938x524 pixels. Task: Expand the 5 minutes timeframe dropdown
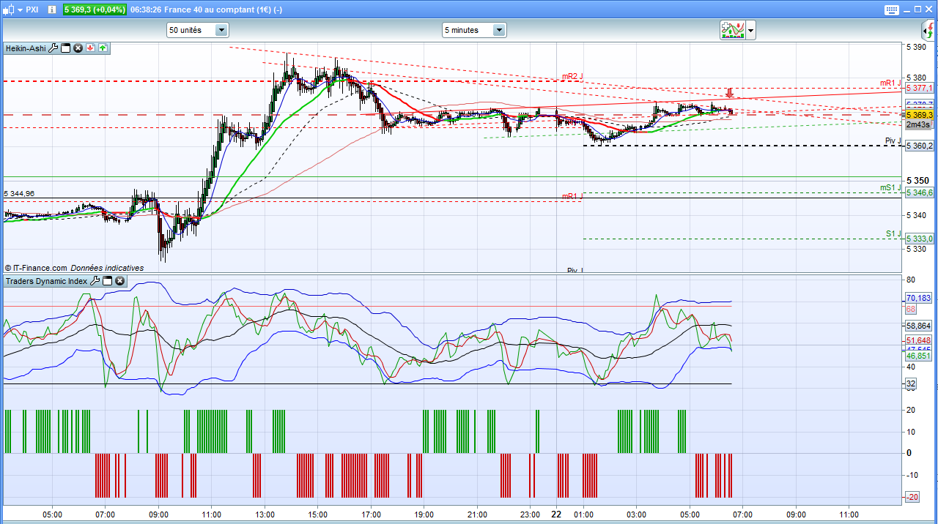498,30
